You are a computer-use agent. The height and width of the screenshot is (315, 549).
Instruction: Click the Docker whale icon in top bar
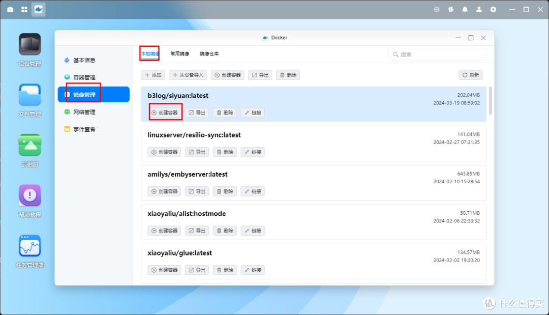[x=39, y=10]
